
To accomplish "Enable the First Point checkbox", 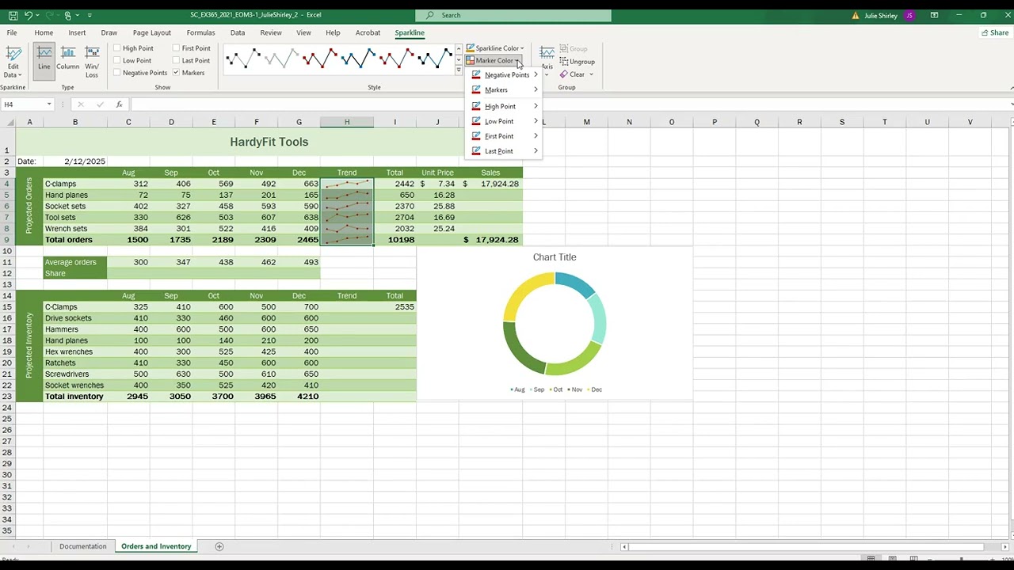I will pyautogui.click(x=177, y=48).
